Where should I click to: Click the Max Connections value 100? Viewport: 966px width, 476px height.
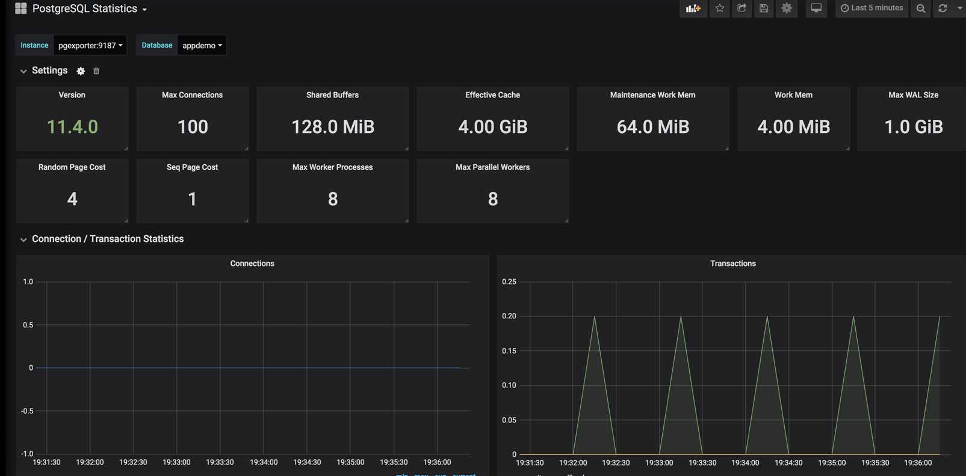click(x=193, y=127)
